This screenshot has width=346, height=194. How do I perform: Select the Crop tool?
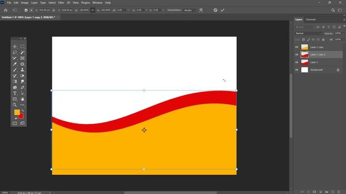(x=15, y=58)
